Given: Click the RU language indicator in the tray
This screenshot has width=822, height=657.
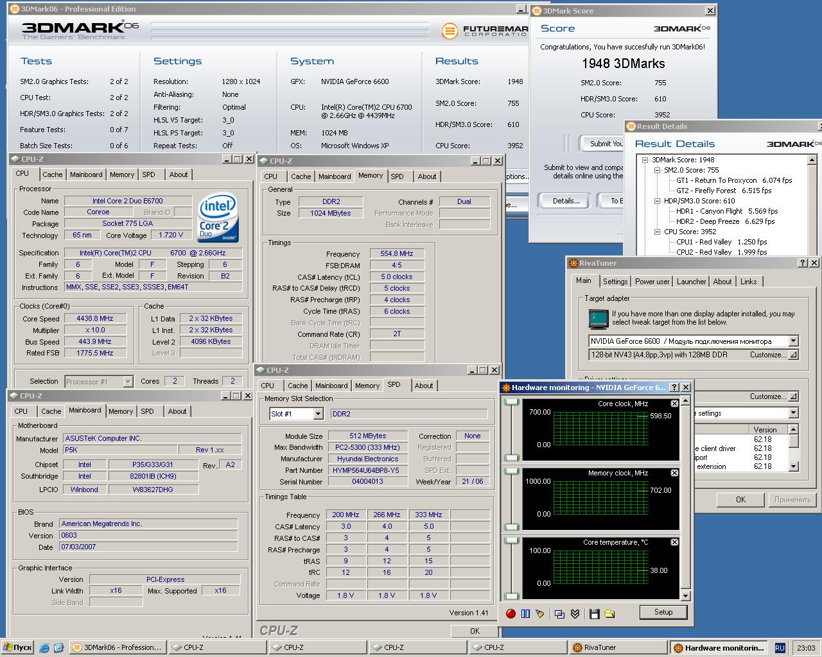Looking at the screenshot, I should click(x=780, y=648).
